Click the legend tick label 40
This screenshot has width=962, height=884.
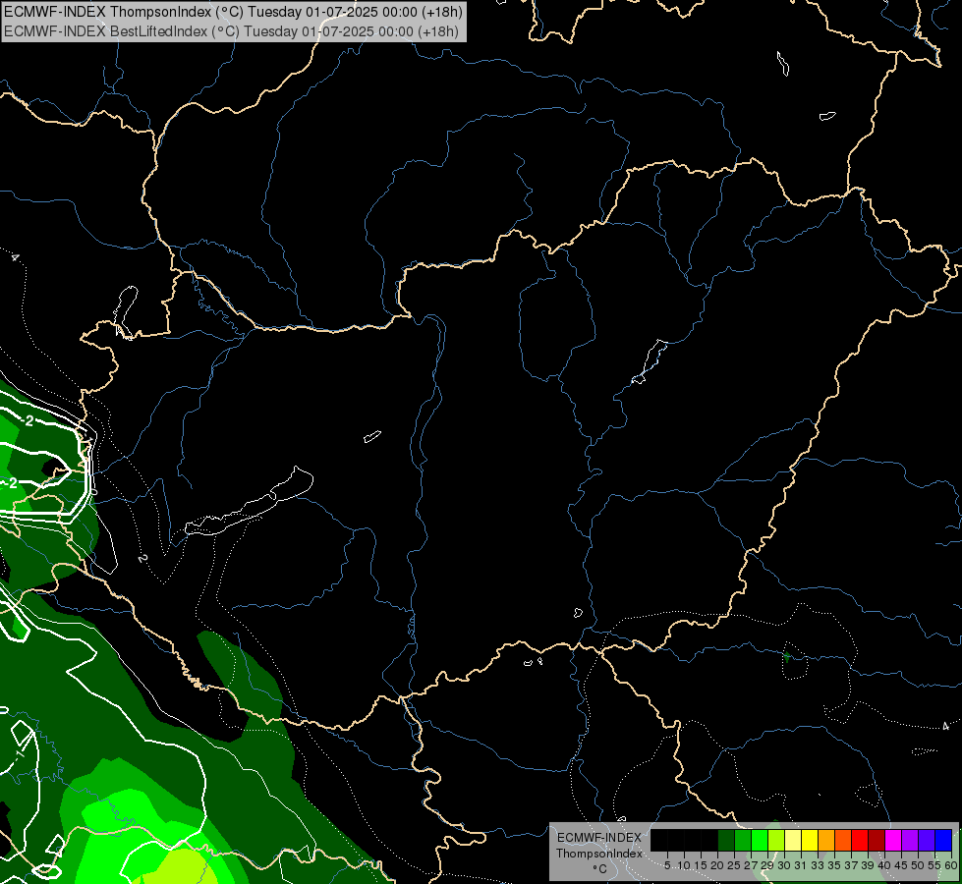tap(883, 865)
